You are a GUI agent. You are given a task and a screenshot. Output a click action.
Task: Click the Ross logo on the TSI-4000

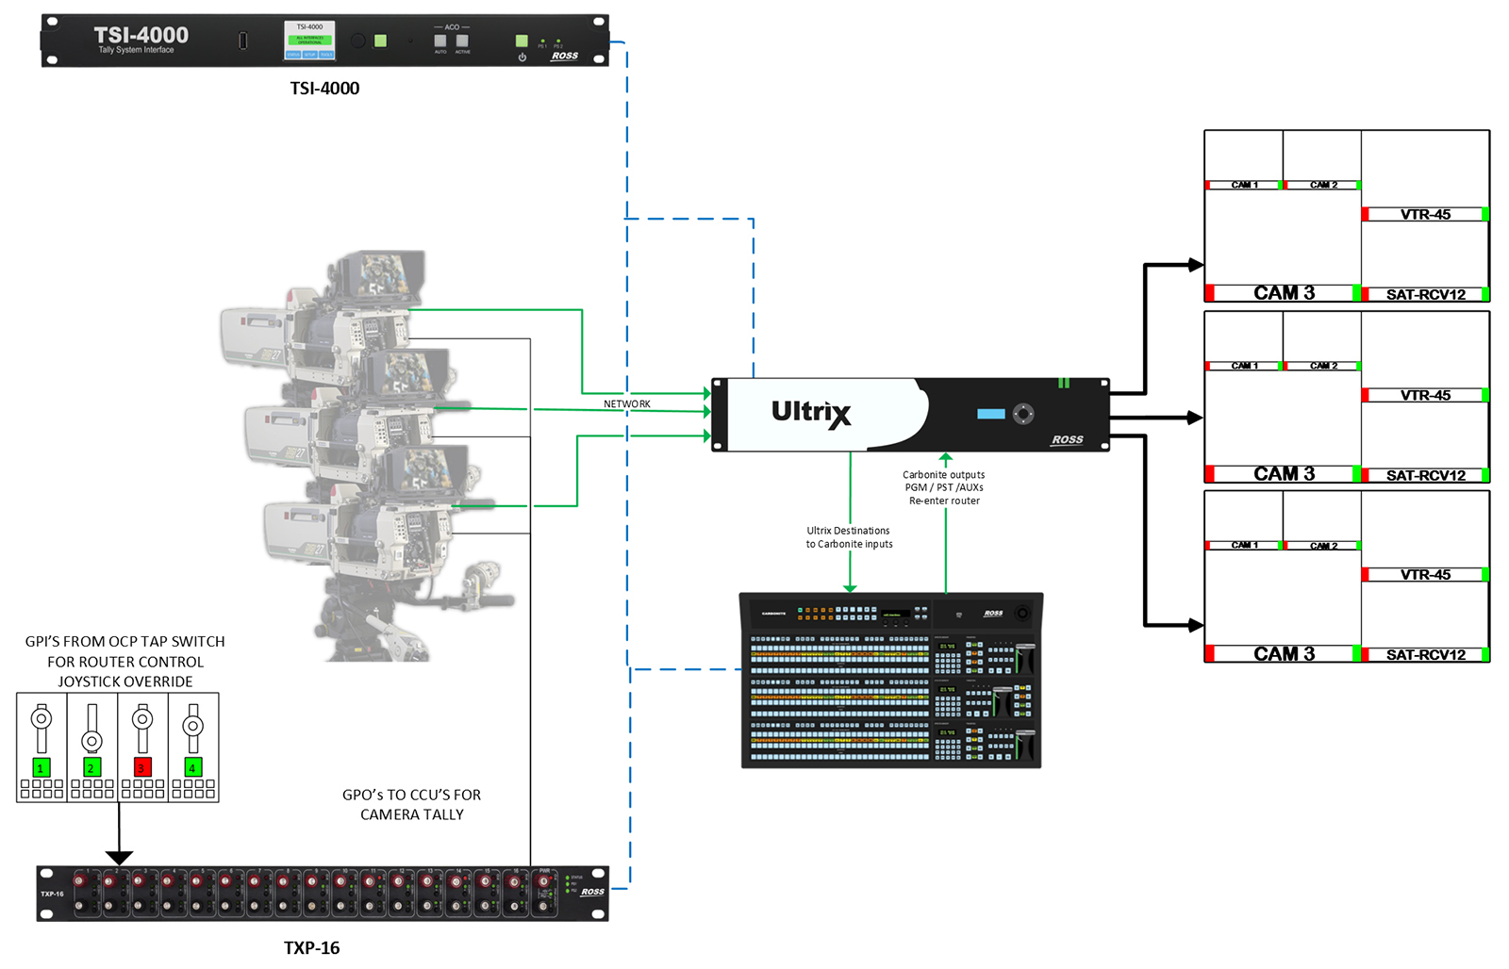click(564, 57)
